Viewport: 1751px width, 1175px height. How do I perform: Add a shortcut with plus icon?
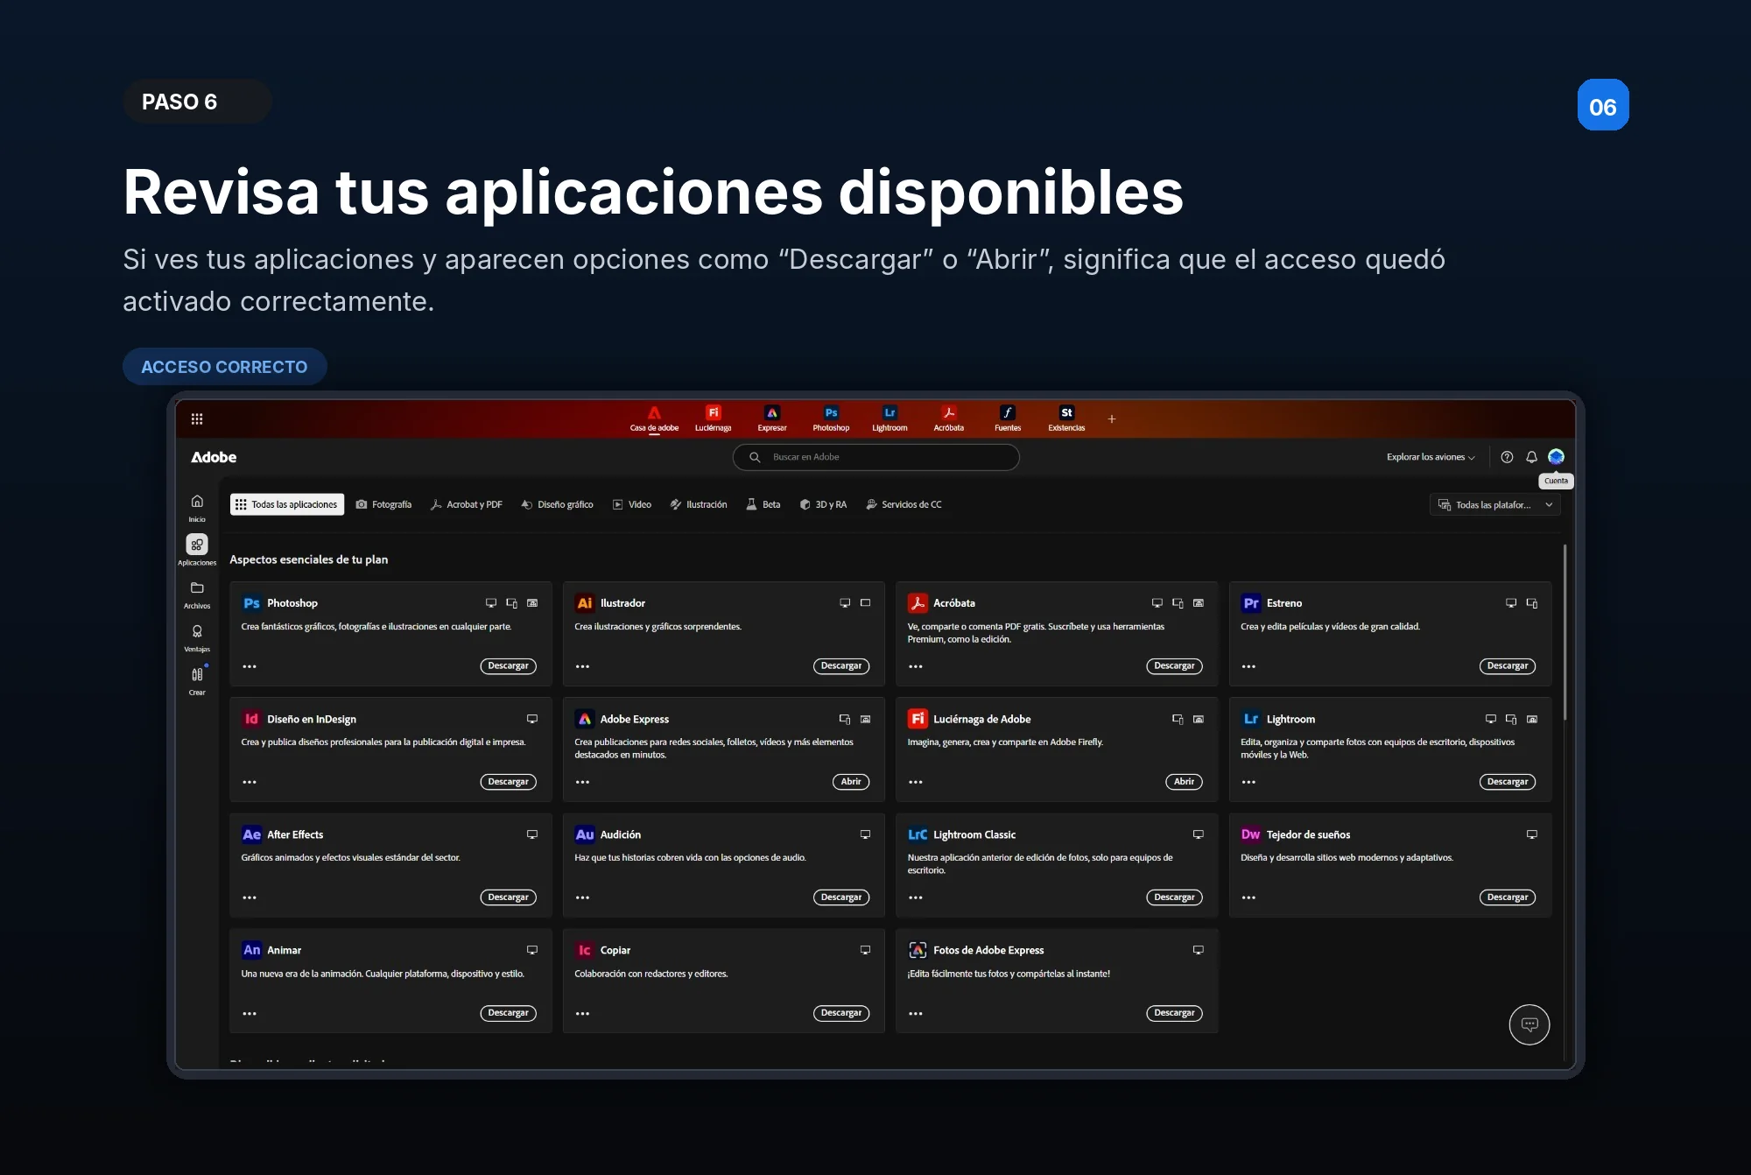[1112, 419]
